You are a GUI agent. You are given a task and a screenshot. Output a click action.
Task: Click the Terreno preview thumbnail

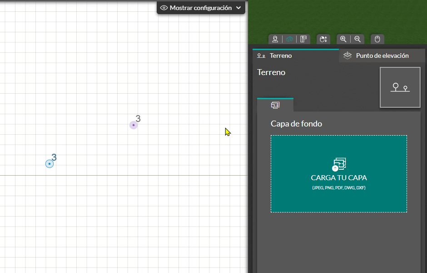point(400,87)
